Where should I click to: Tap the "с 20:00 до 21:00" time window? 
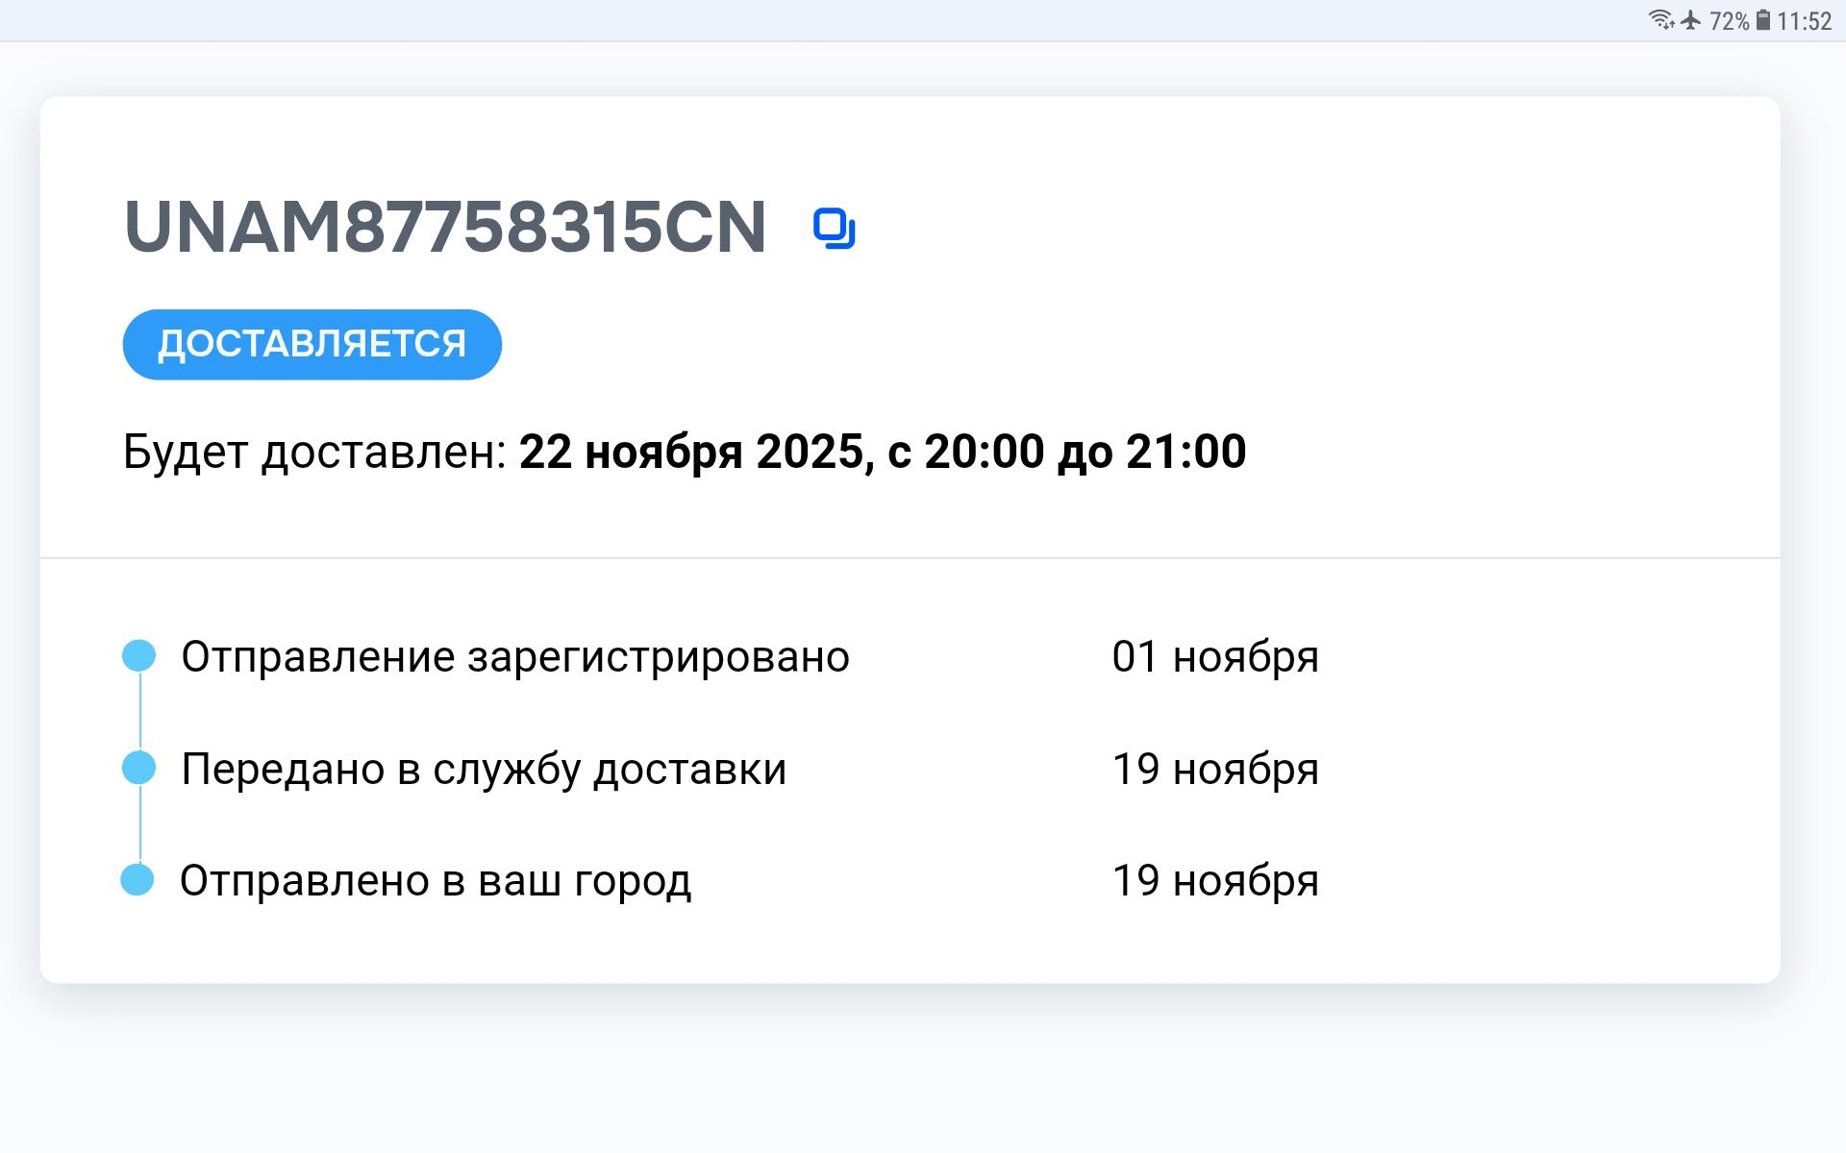click(1066, 452)
